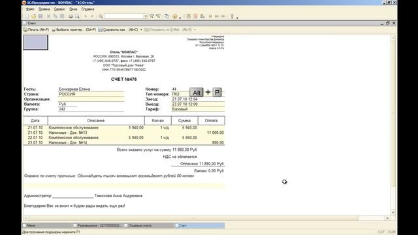418x235 pixels.
Task: Open the Окна menu
Action: click(x=73, y=9)
